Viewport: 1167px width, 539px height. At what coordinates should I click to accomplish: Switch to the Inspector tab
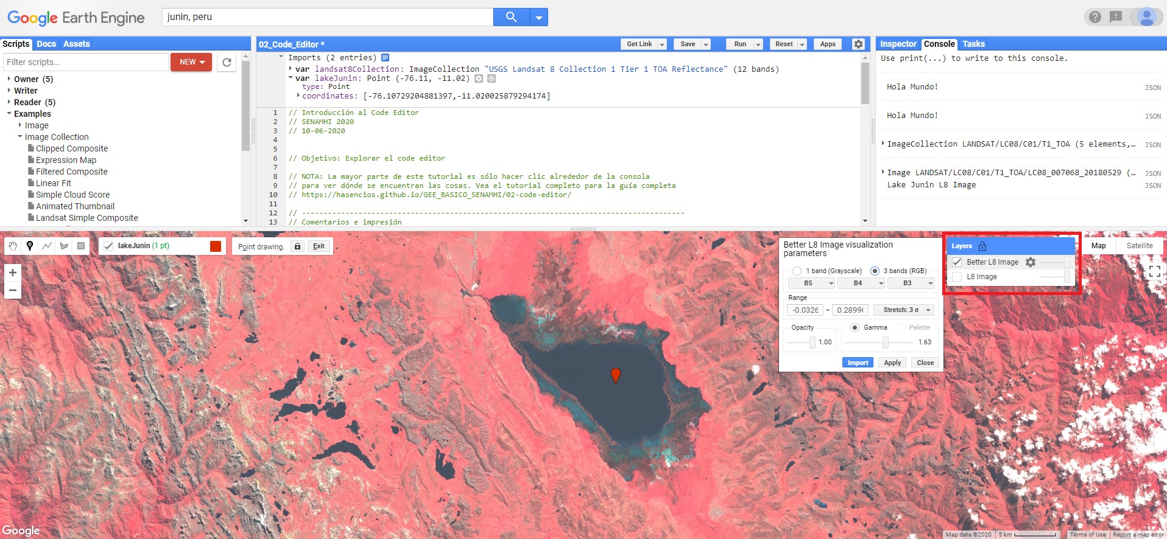coord(898,44)
